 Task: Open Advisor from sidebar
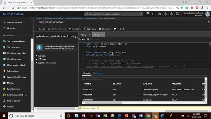pos(8,106)
